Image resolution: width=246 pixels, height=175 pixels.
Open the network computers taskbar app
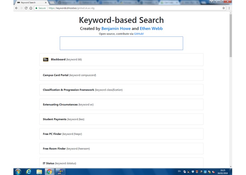coord(60,171)
